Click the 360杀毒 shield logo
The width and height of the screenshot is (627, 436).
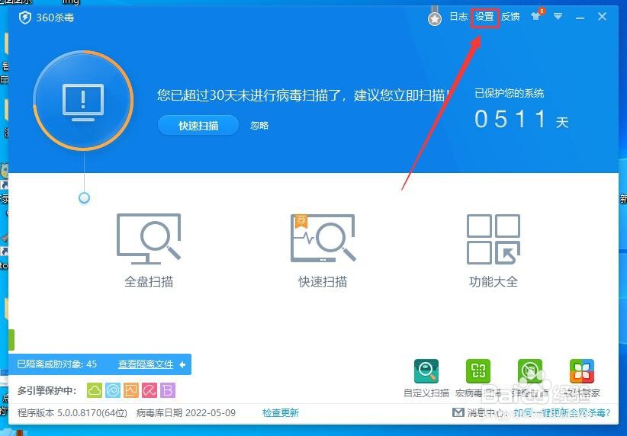pyautogui.click(x=25, y=18)
